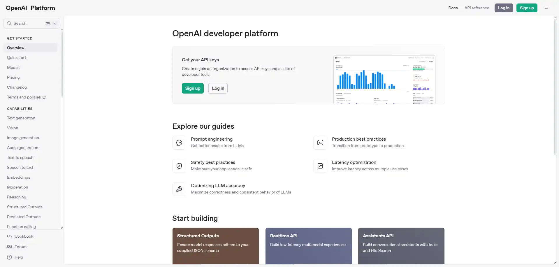The image size is (559, 267).
Task: Click the page vertical scrollbar
Action: tap(555, 87)
